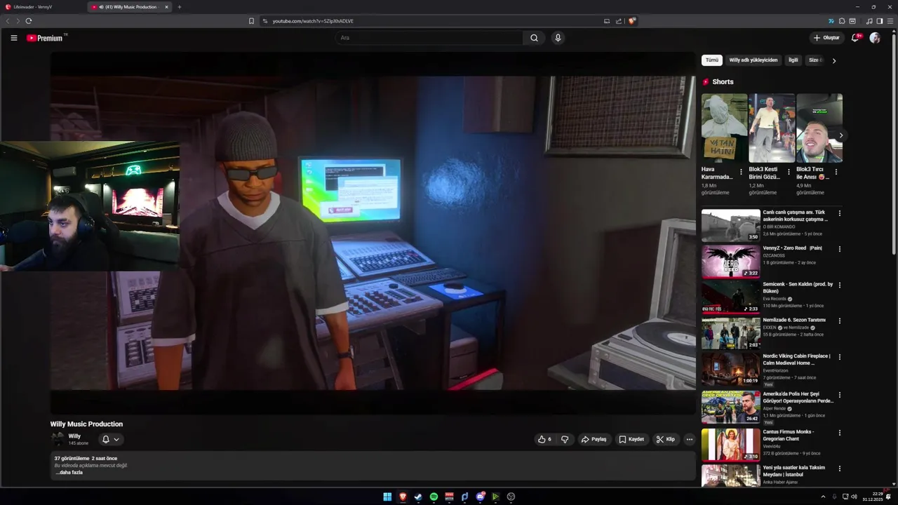Screen dimensions: 898x505
Task: Open options for 'Cantus Firmus Monks' video
Action: (839, 433)
